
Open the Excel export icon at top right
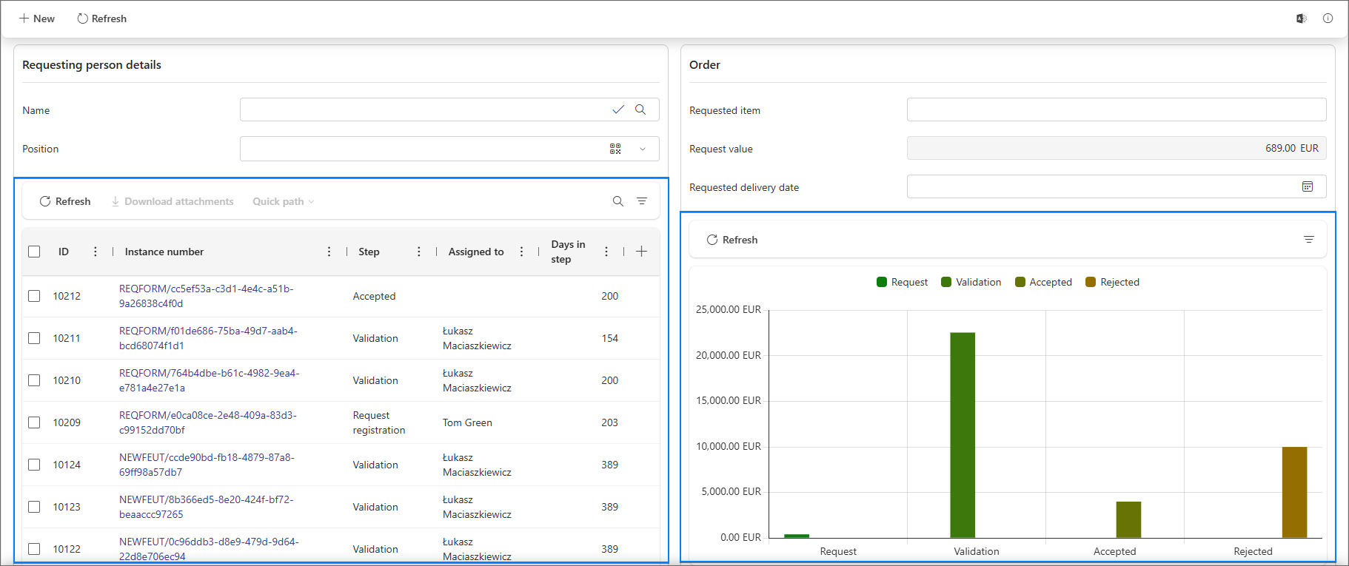[x=1301, y=18]
